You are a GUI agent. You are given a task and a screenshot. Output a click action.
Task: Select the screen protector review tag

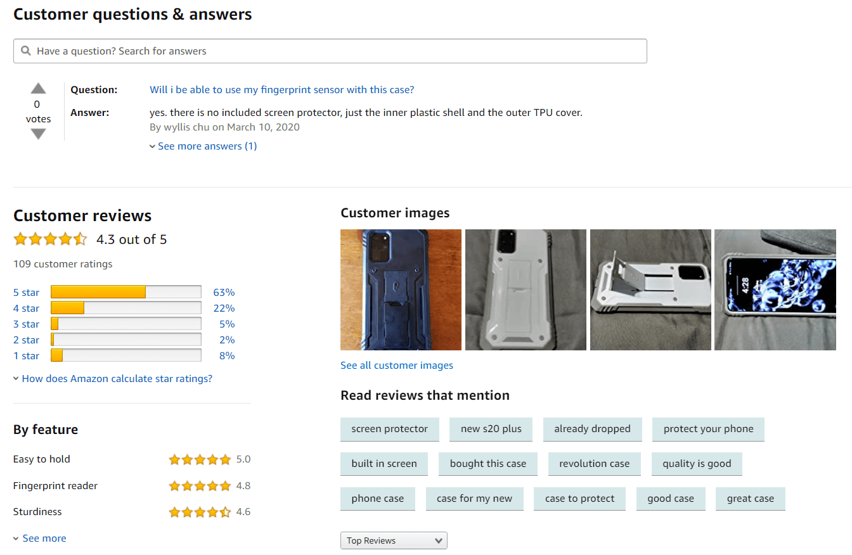pos(389,429)
